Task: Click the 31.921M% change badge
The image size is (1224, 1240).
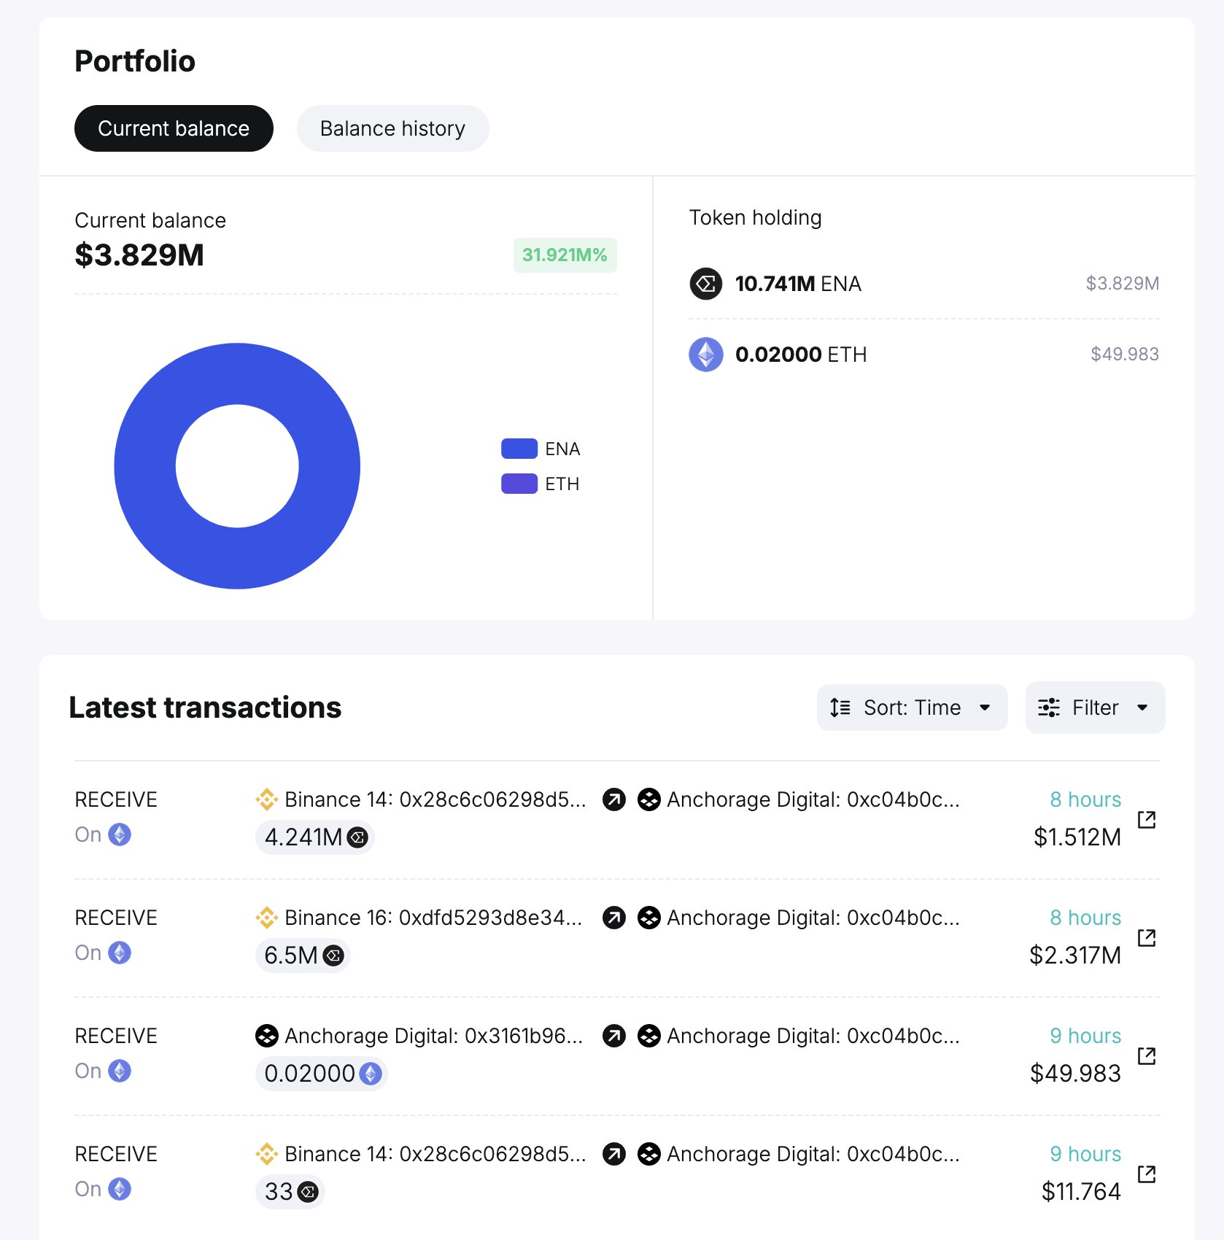Action: click(565, 255)
